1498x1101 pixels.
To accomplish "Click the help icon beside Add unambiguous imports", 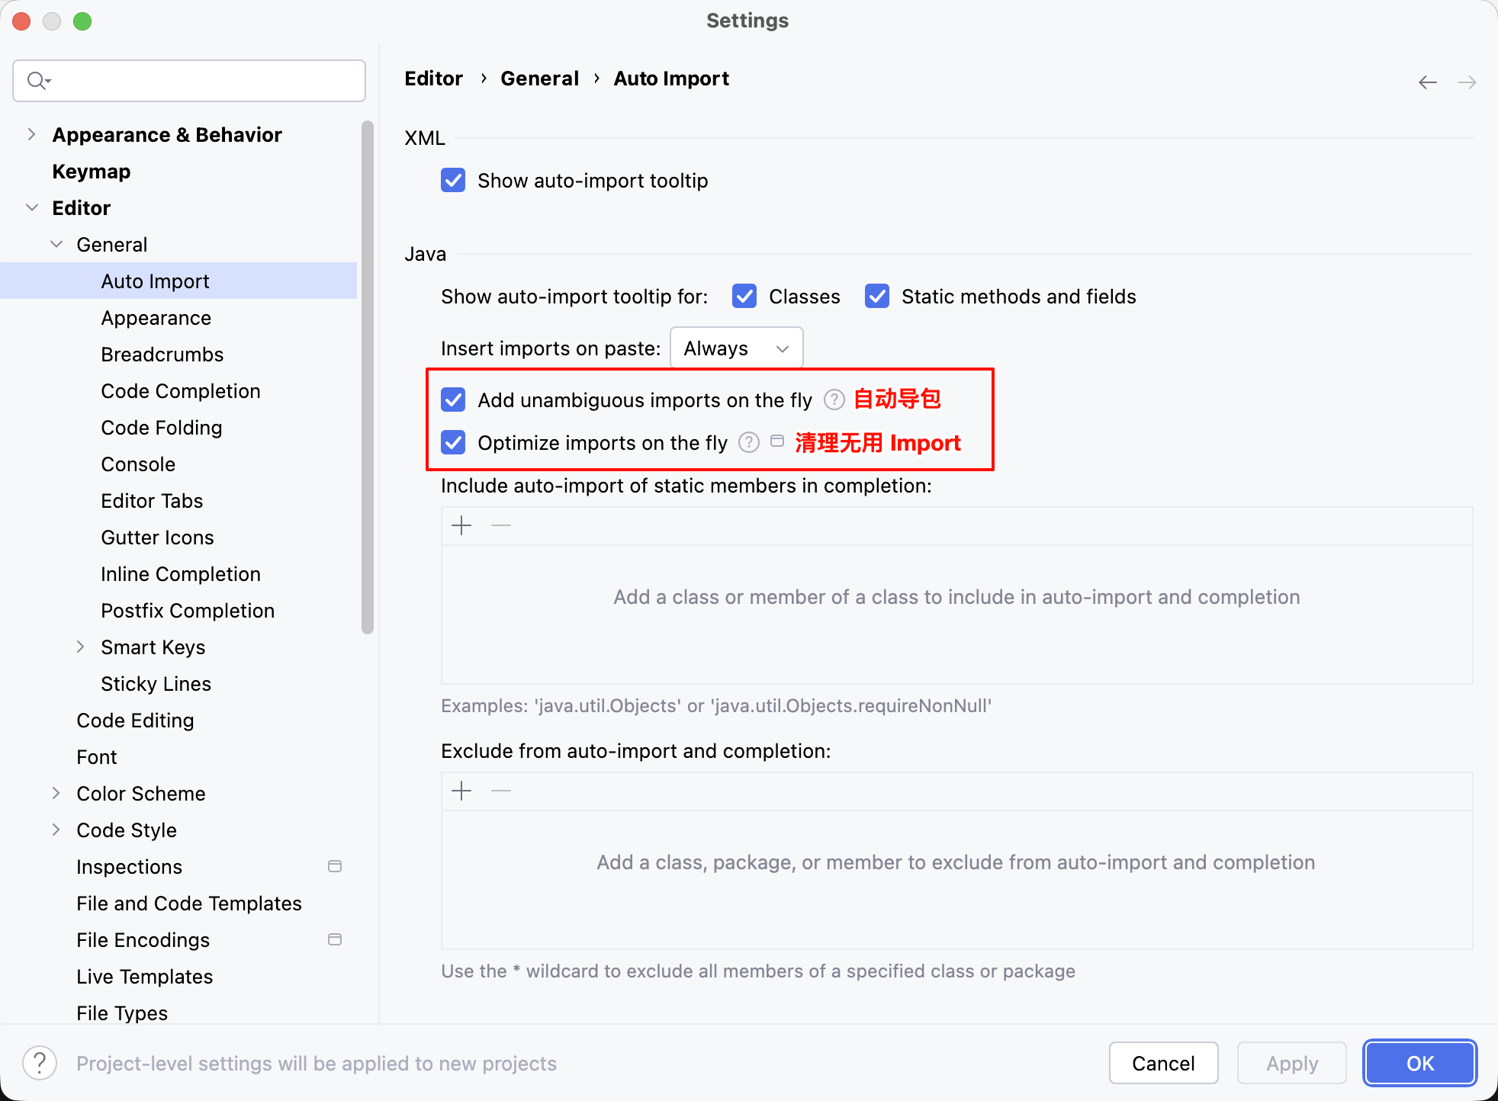I will pos(834,400).
